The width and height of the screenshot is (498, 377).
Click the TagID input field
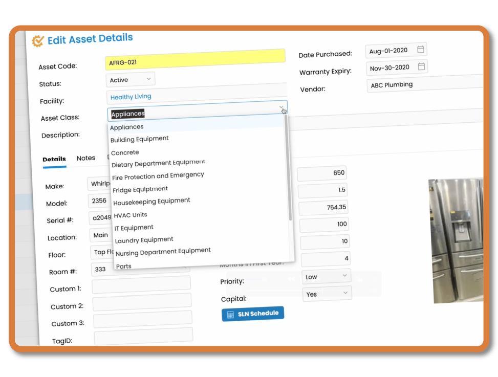point(143,336)
